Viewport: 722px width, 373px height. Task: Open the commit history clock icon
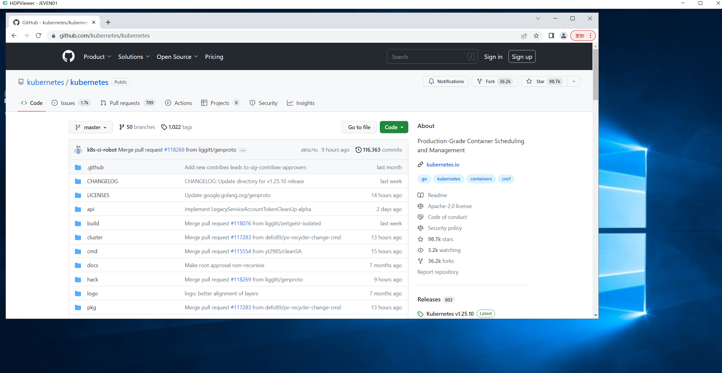358,150
